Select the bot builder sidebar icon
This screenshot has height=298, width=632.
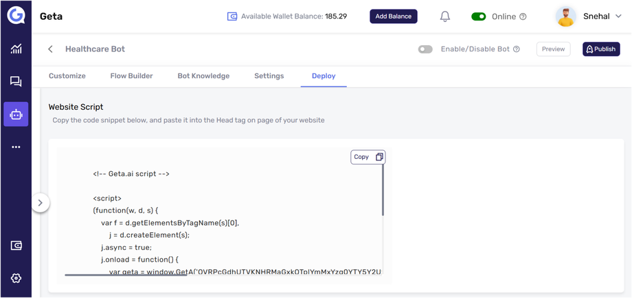tap(16, 114)
